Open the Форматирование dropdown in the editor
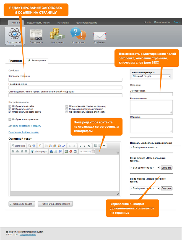This screenshot has height=240, width=182. click(x=87, y=151)
